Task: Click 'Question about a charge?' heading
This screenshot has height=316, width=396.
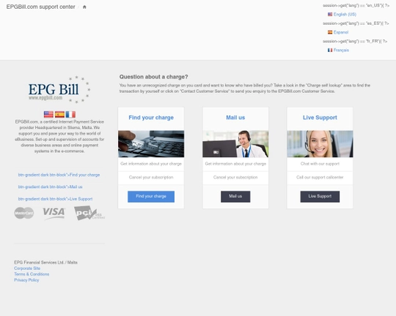Action: [153, 77]
